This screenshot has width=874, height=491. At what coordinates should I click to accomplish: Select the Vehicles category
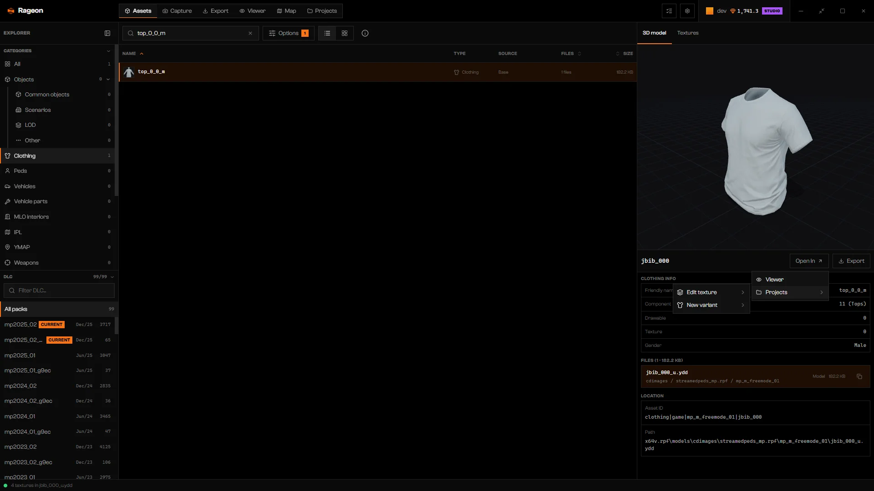57,186
